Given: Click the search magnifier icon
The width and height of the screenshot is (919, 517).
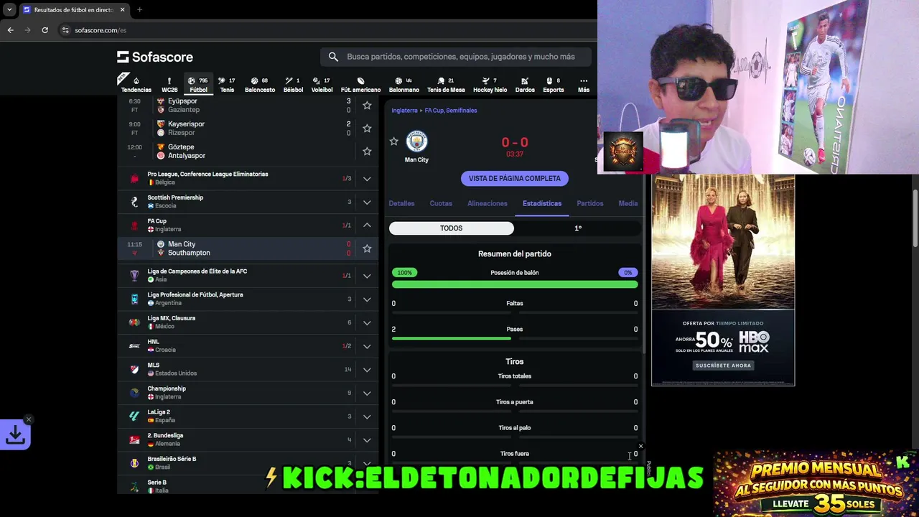Looking at the screenshot, I should (x=333, y=57).
